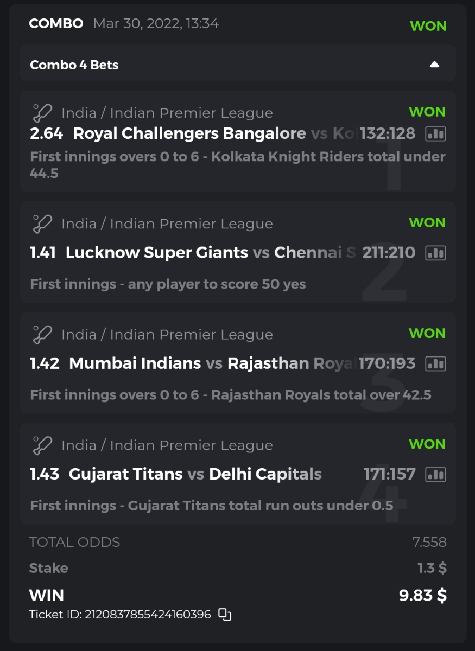Tap the Kolkata Knight Riders under 44.5 selection
The width and height of the screenshot is (475, 651).
tap(237, 165)
